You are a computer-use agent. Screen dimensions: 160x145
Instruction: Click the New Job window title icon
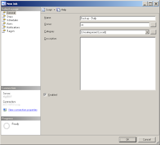pos(4,4)
